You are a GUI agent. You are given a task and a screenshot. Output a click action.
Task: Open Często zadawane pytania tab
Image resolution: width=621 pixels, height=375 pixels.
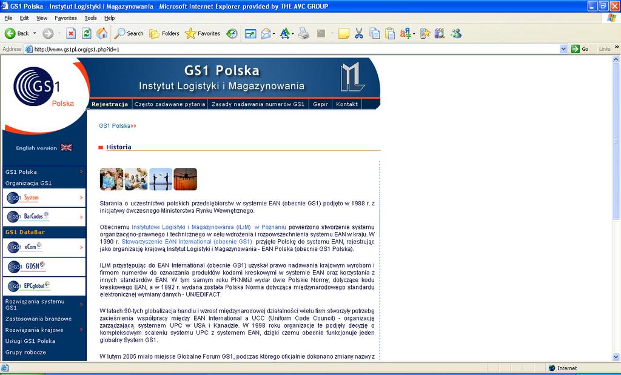click(170, 104)
